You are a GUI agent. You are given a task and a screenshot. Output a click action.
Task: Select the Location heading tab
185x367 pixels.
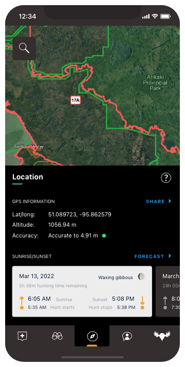point(28,177)
